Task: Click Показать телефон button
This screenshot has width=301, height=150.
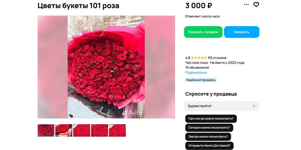Action: coord(203,32)
